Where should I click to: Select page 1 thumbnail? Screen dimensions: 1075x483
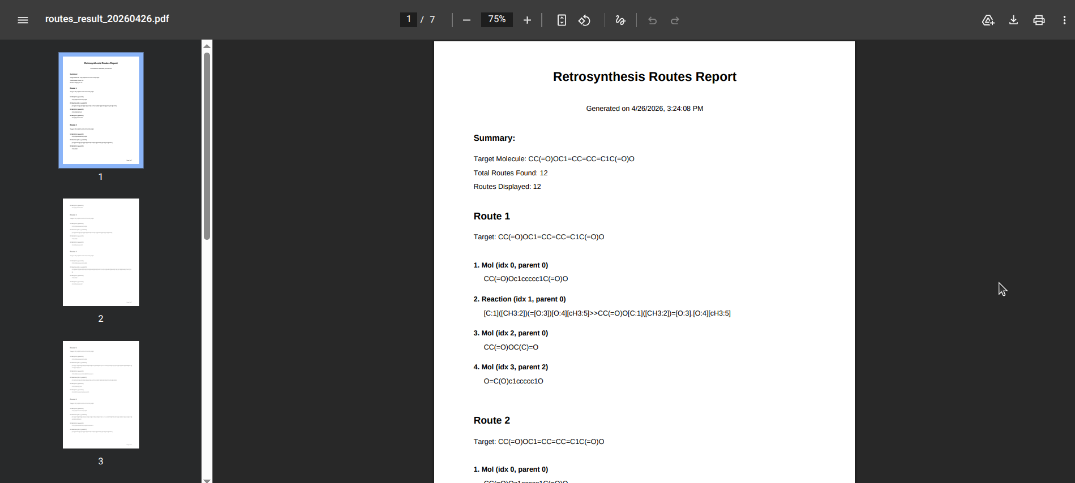[101, 110]
